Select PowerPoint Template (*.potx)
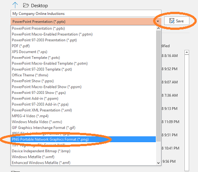 84,57
